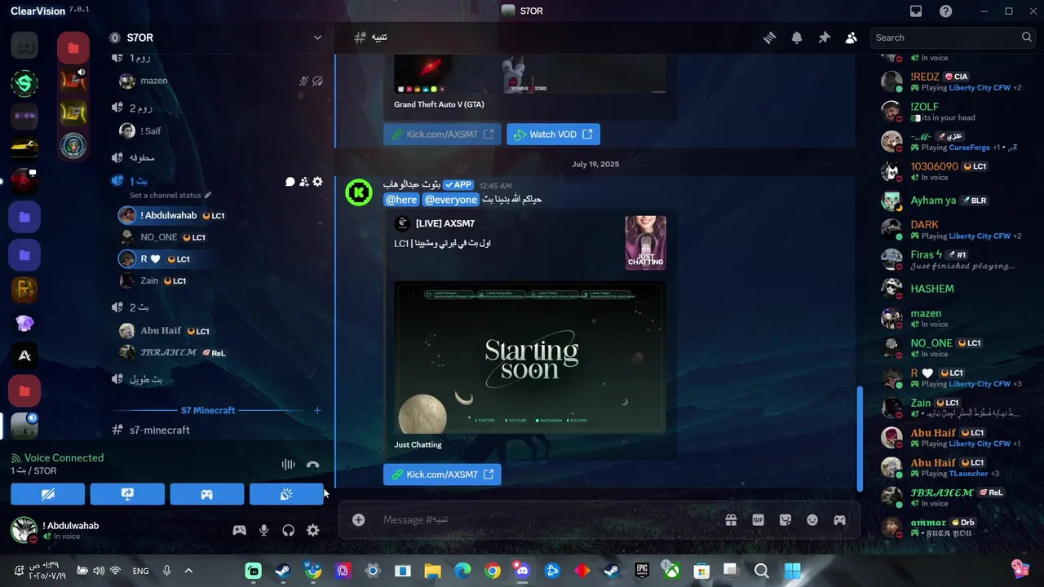Show hidden tray icons chevron
This screenshot has width=1044, height=587.
(x=188, y=571)
